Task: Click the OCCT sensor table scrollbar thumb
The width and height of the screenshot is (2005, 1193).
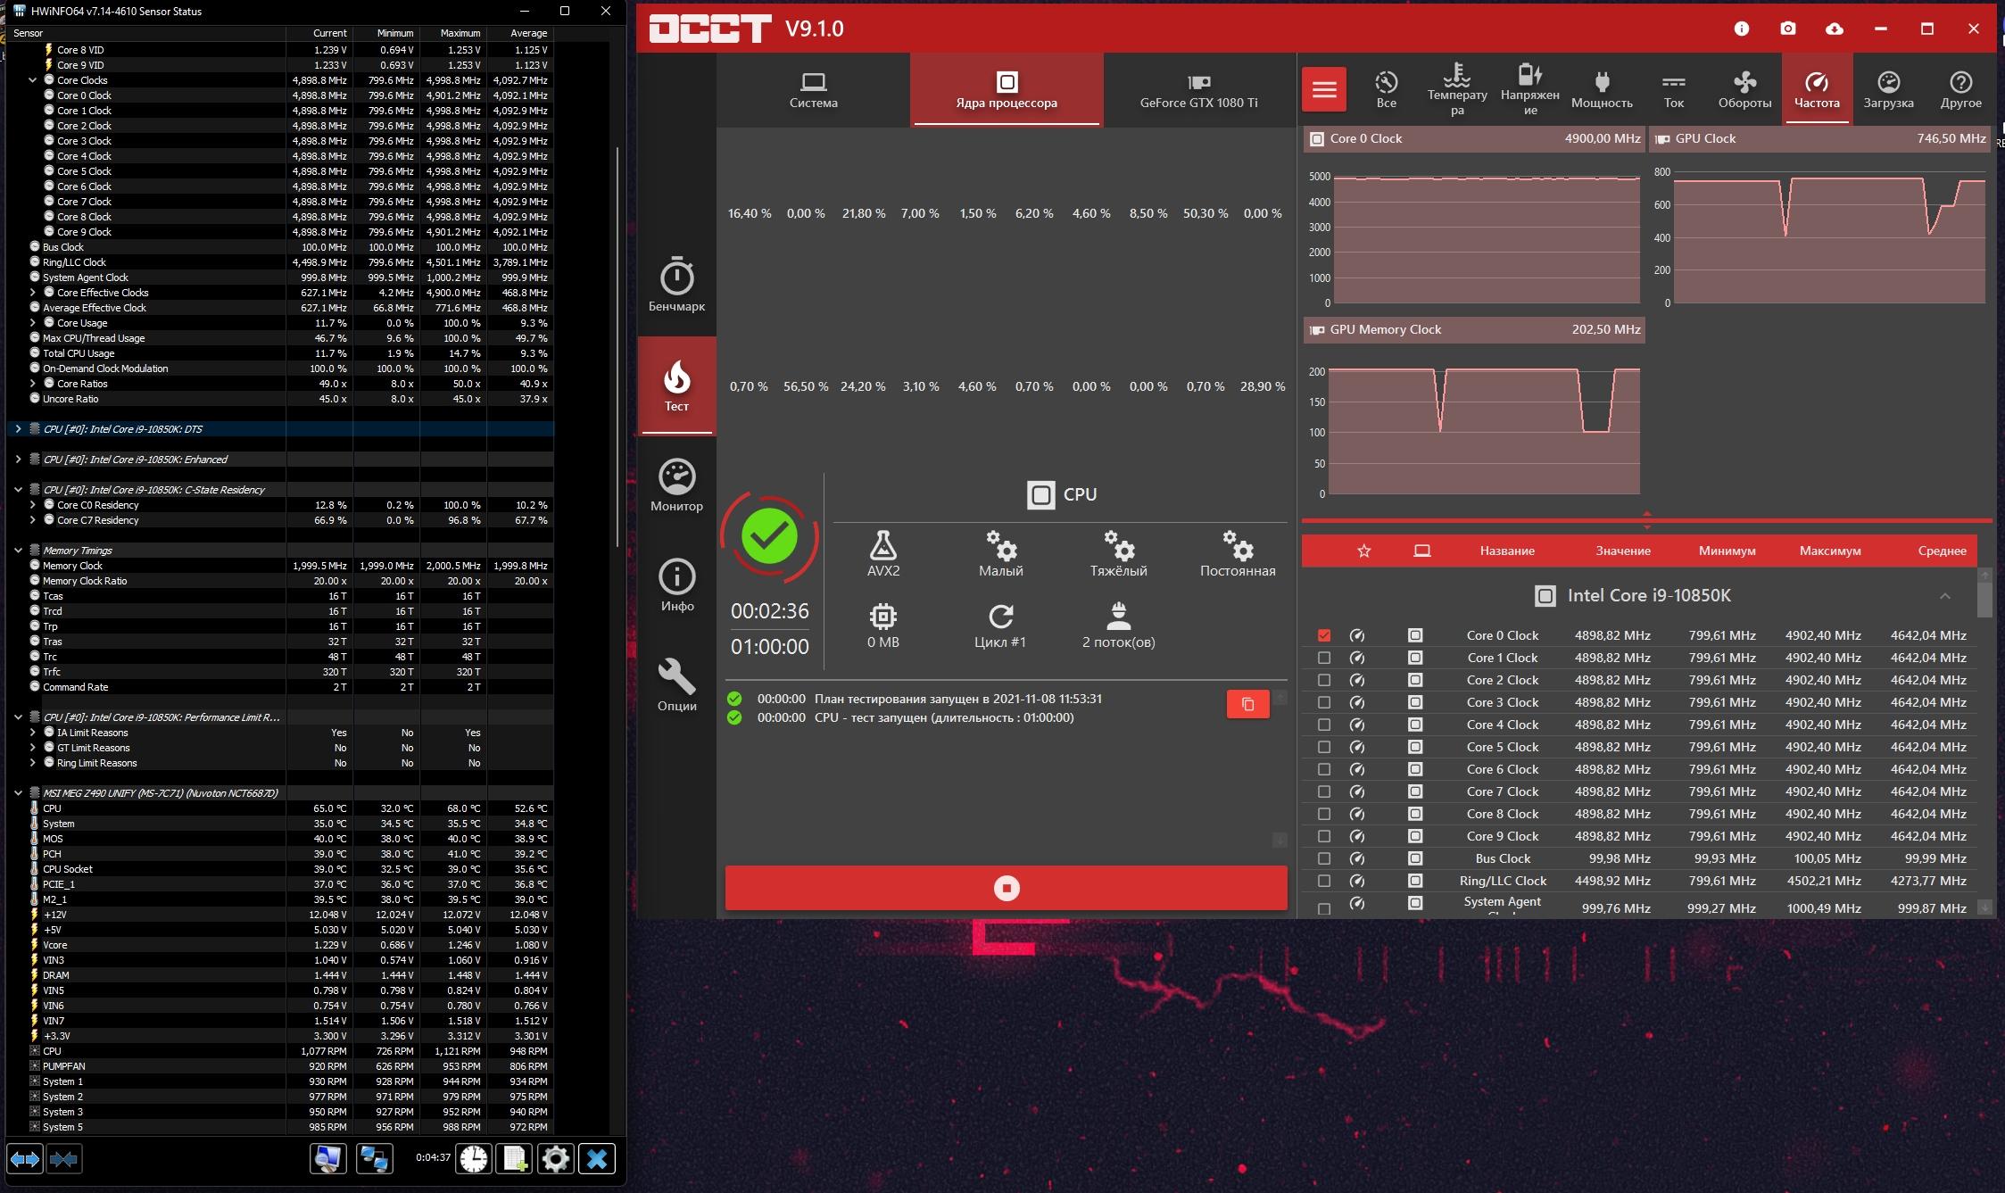Action: point(1984,600)
